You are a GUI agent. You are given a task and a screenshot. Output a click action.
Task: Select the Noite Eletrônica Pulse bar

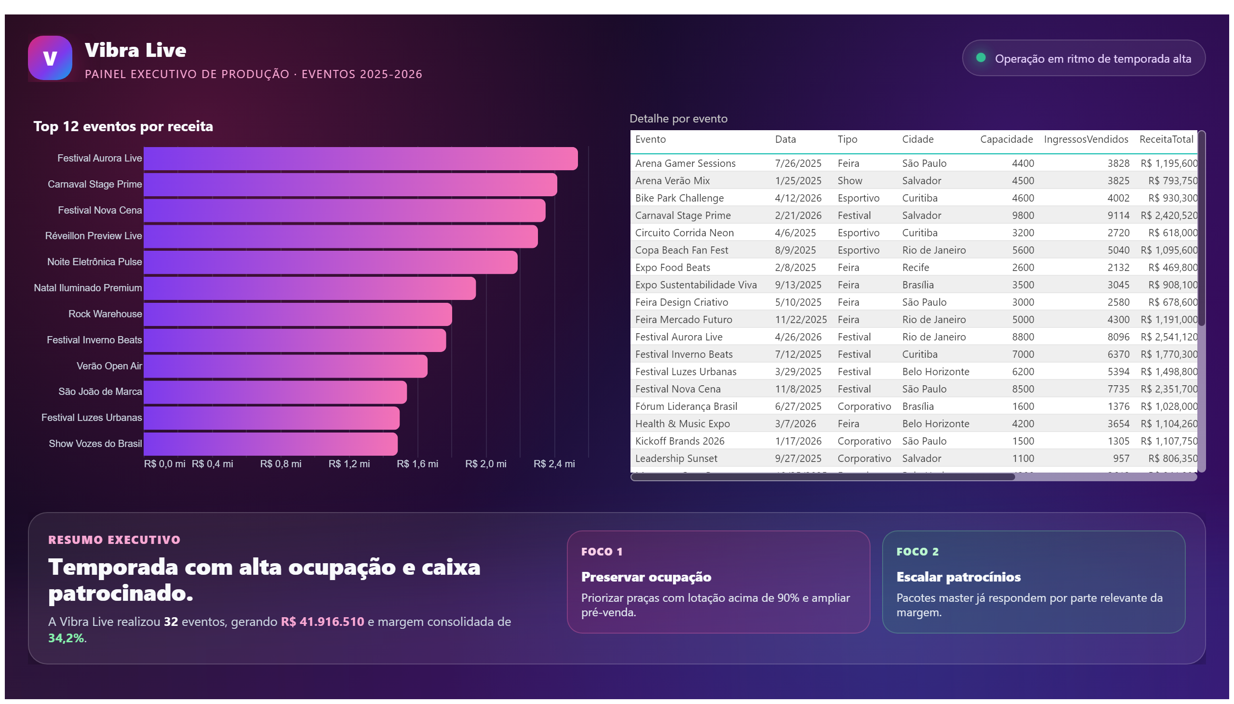(331, 262)
